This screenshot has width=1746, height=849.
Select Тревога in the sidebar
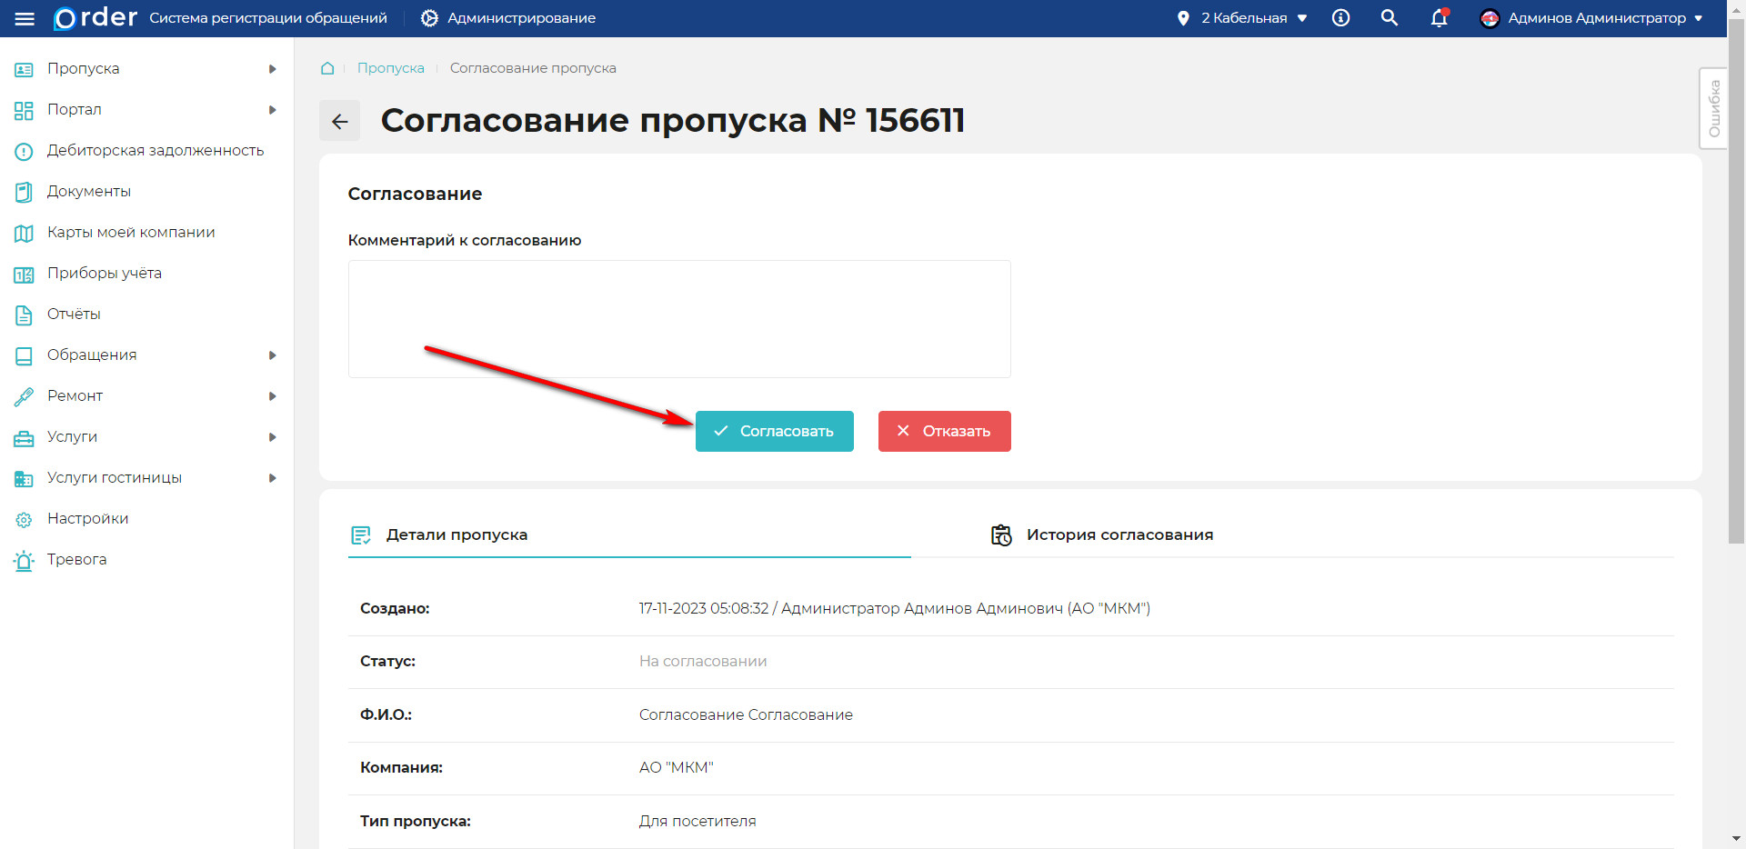pos(76,559)
